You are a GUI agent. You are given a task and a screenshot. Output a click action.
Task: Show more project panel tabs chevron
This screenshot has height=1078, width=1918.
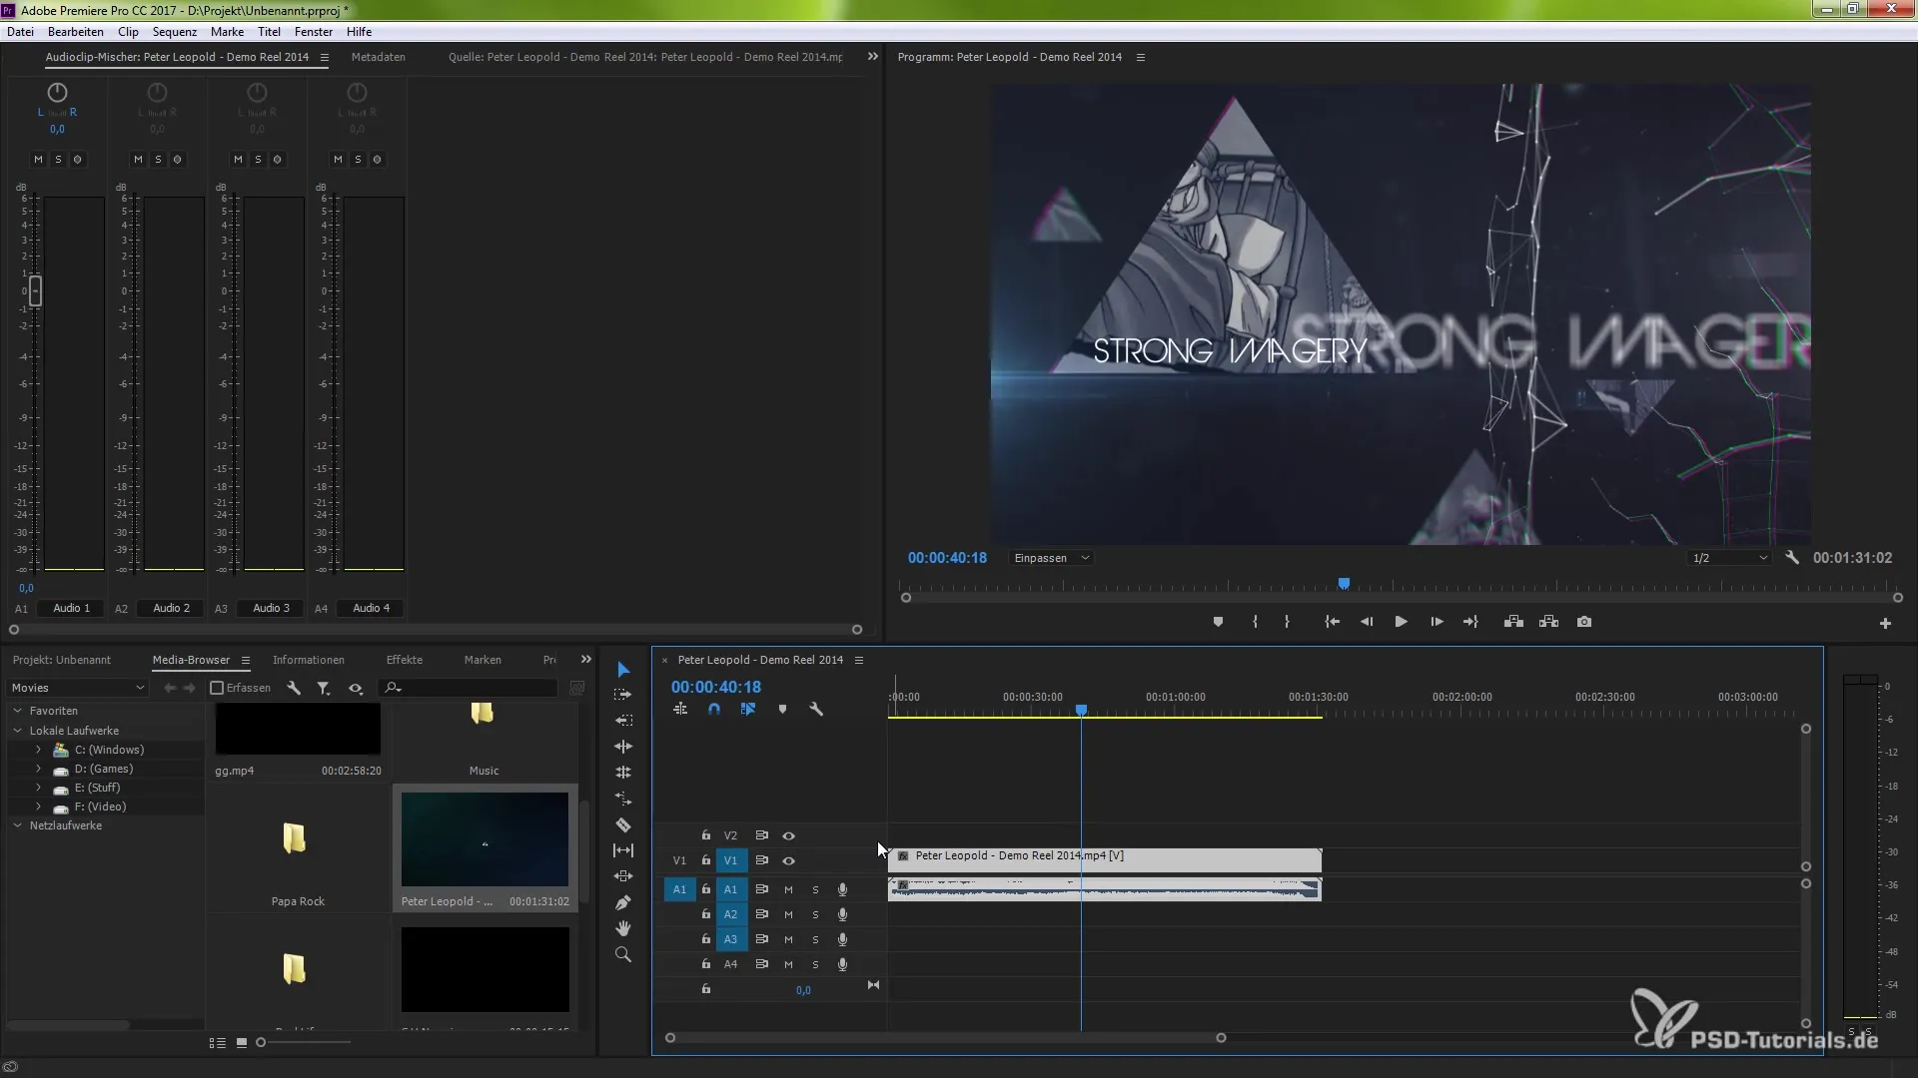586,660
